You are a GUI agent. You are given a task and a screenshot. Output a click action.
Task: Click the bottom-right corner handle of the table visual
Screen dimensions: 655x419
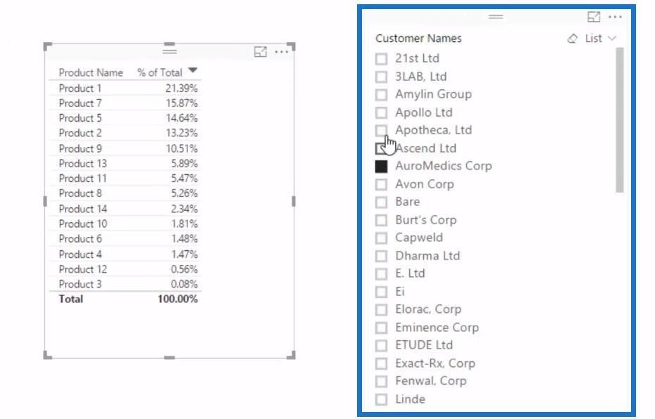(x=291, y=355)
